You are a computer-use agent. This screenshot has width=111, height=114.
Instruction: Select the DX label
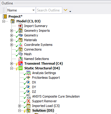34,82
